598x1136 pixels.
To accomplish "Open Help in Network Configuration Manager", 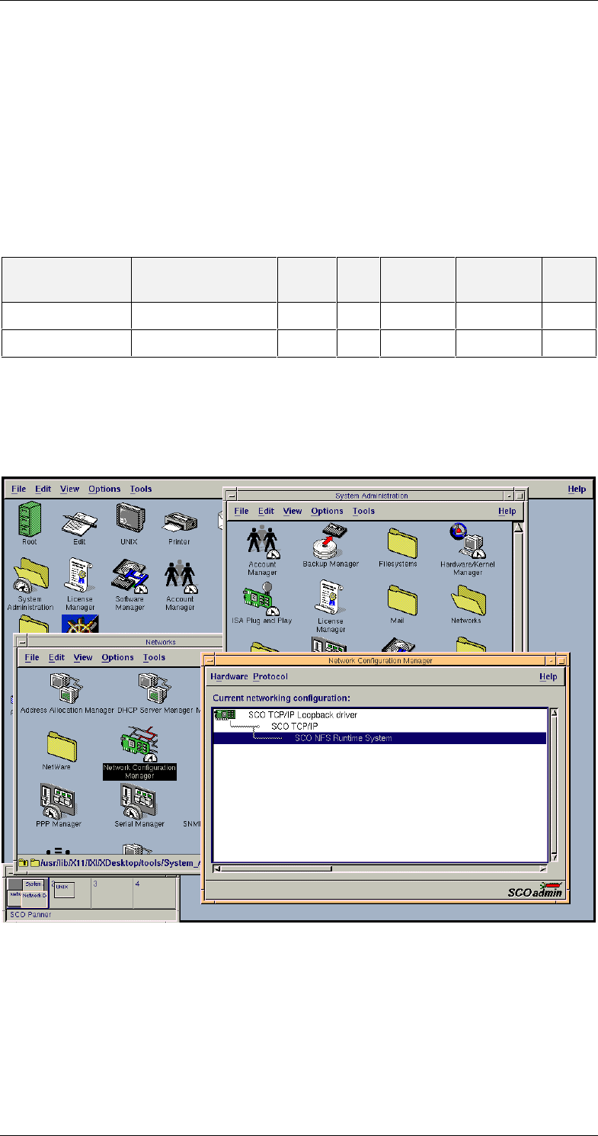I will pos(548,676).
